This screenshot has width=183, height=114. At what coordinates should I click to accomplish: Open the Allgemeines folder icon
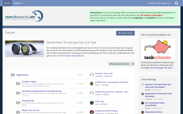click(x=13, y=75)
